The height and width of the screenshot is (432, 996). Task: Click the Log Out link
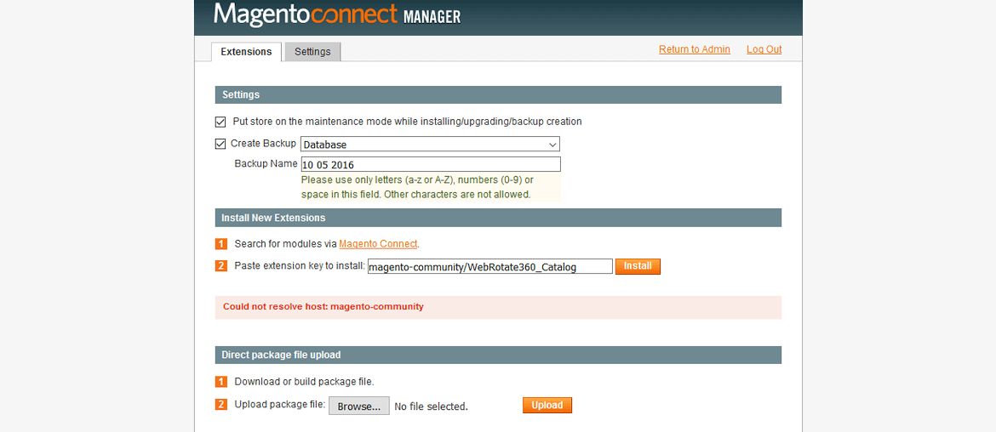[x=764, y=49]
